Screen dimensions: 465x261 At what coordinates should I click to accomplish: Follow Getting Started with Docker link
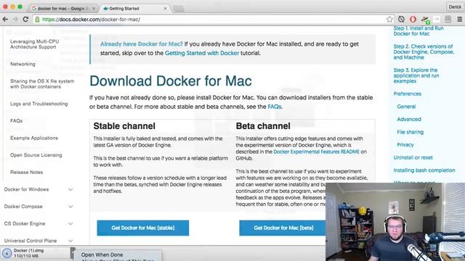click(202, 53)
